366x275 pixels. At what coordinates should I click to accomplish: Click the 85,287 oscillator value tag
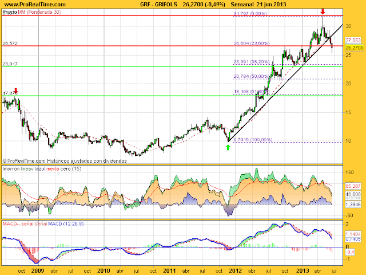(x=353, y=186)
